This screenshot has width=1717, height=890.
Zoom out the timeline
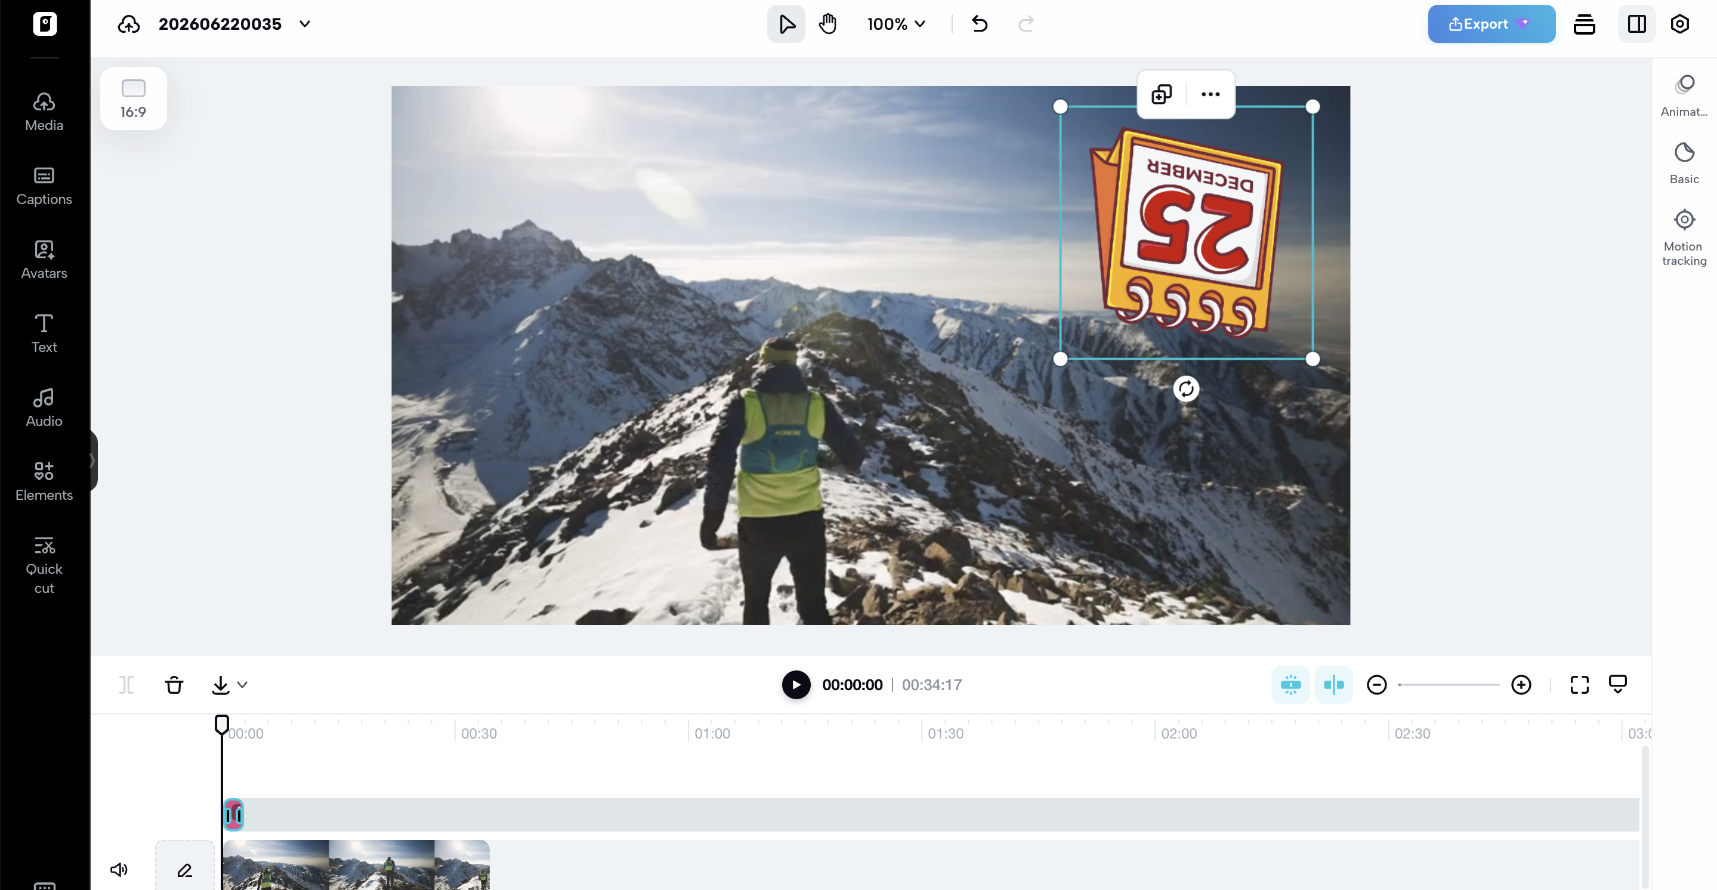[x=1376, y=685]
